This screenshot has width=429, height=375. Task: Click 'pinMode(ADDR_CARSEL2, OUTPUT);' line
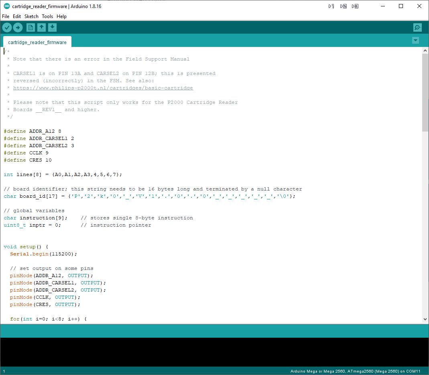click(58, 290)
